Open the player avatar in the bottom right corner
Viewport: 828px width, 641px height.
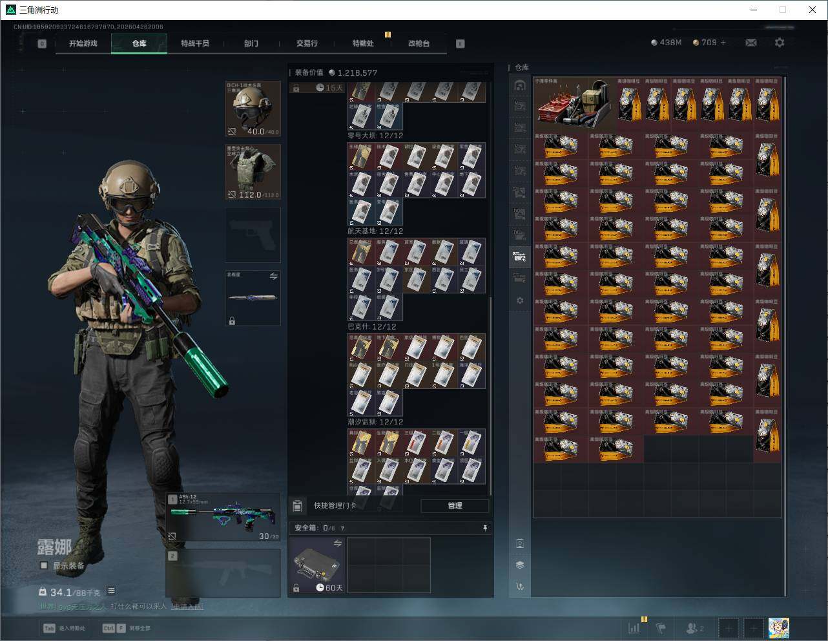pos(779,627)
